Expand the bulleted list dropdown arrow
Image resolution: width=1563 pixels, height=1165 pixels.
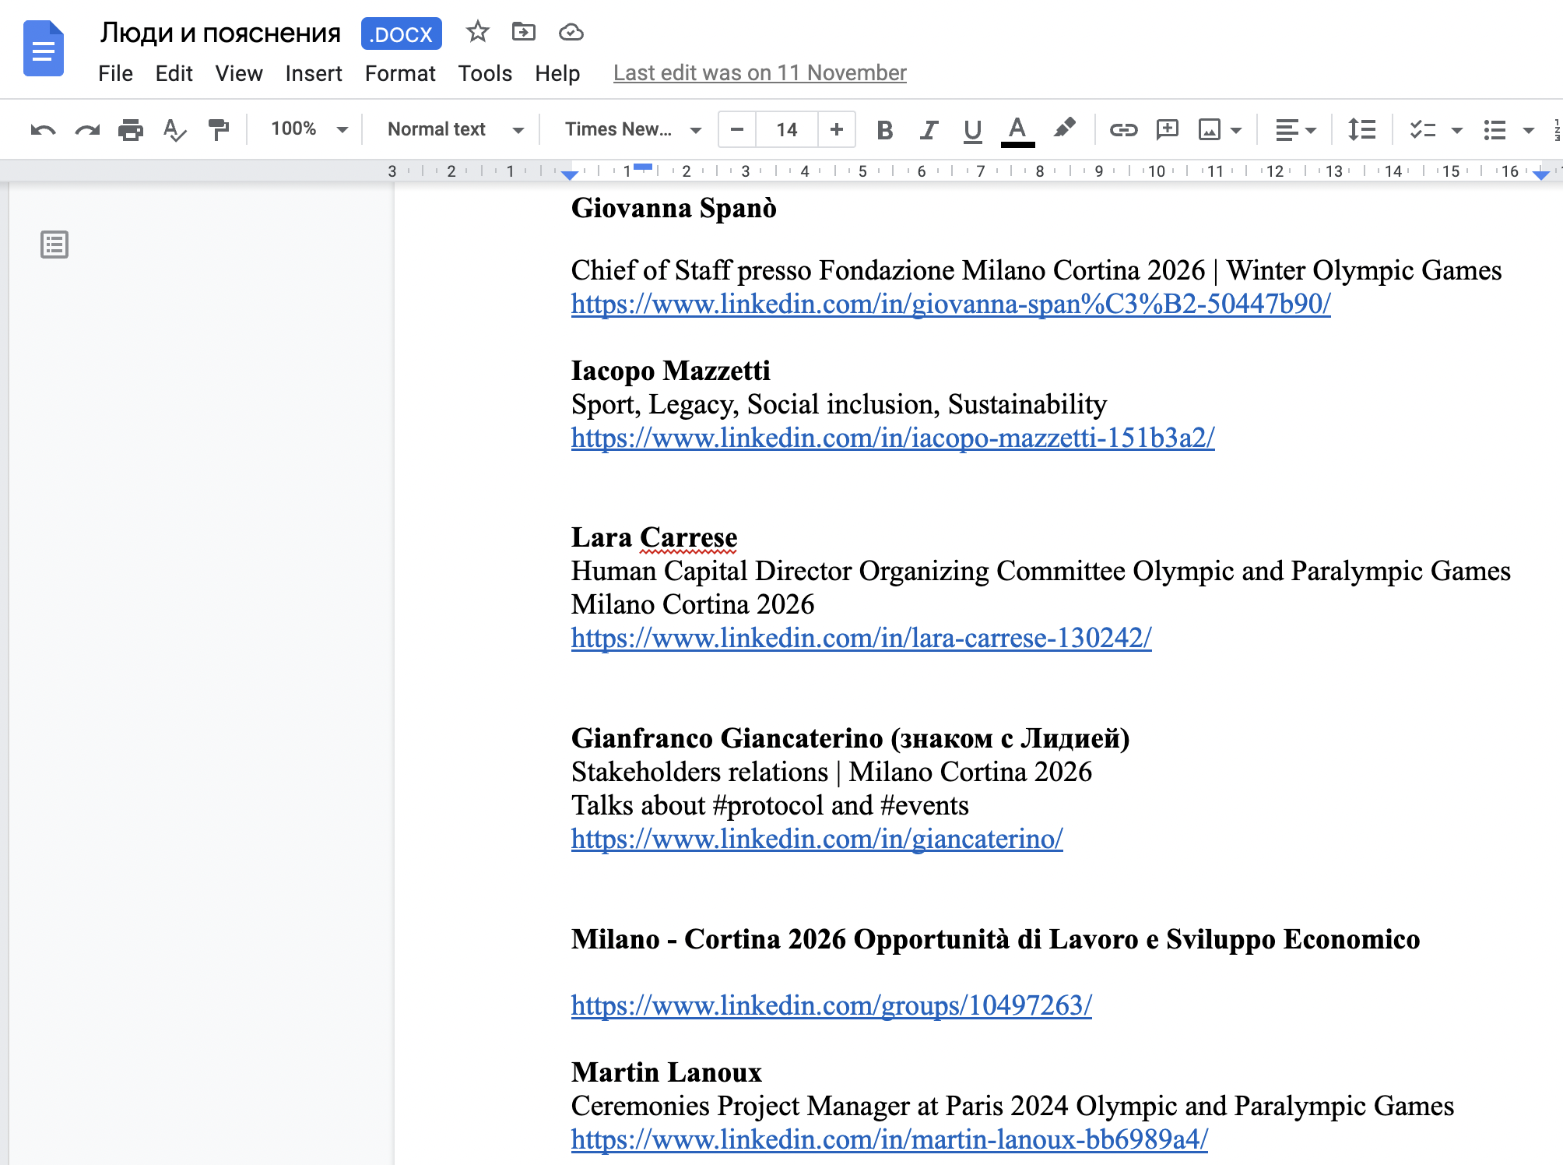pos(1528,130)
